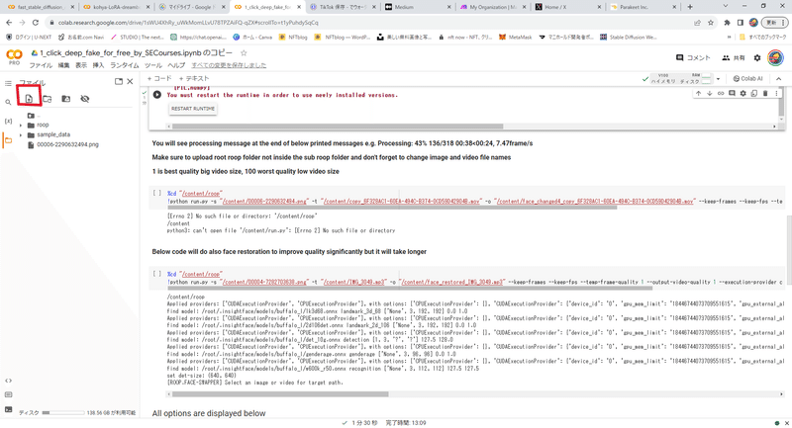Image resolution: width=792 pixels, height=428 pixels.
Task: Click the RESTART RUNTIME button
Action: 193,109
